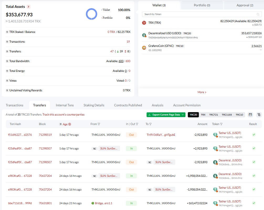The width and height of the screenshot is (264, 210).
Task: Click the search magnifier icon in token search
Action: pos(258,14)
